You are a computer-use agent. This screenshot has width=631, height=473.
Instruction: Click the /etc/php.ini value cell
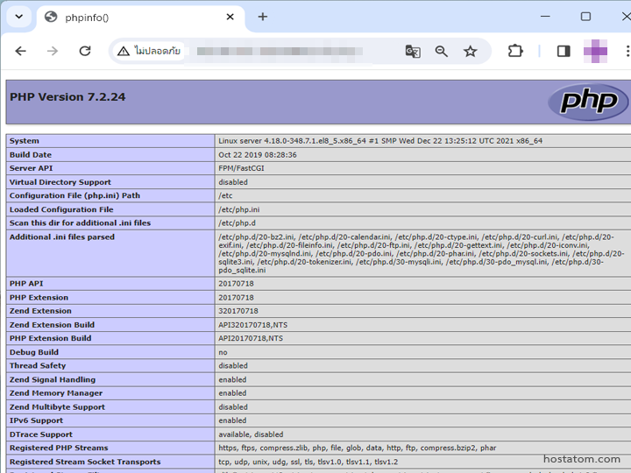point(240,209)
